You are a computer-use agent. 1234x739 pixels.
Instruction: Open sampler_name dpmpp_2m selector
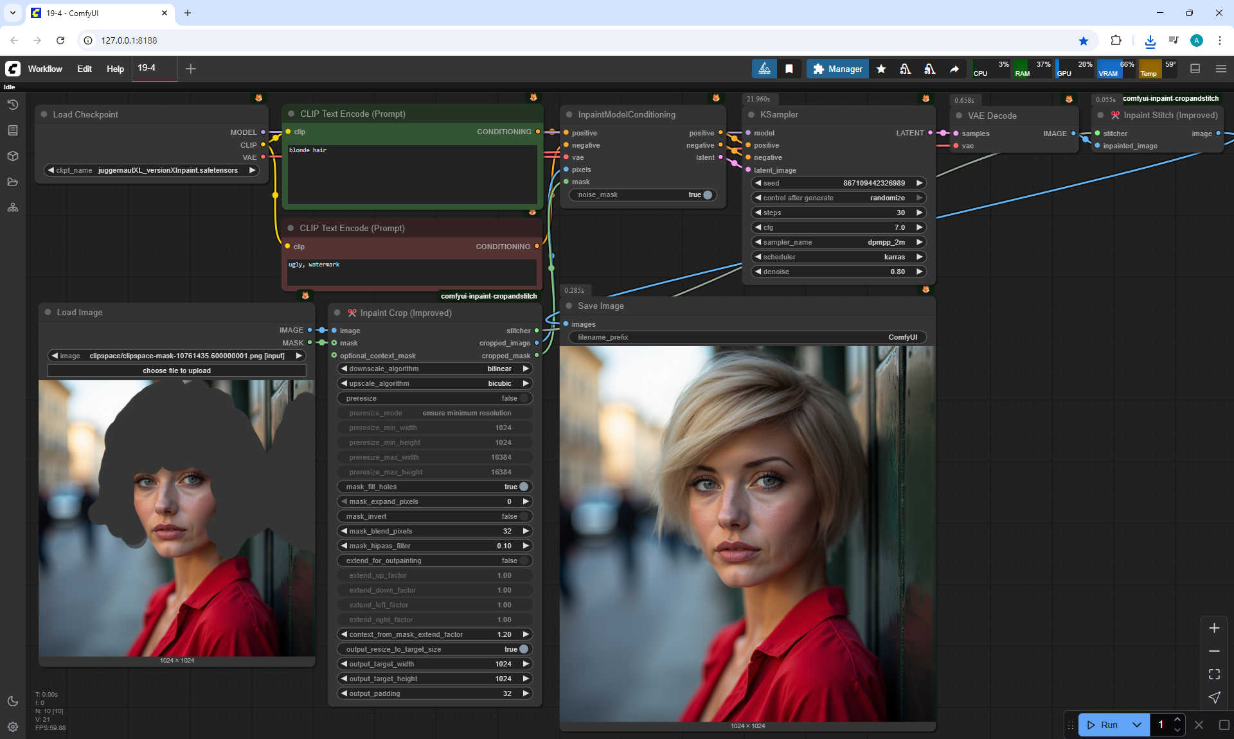(839, 242)
